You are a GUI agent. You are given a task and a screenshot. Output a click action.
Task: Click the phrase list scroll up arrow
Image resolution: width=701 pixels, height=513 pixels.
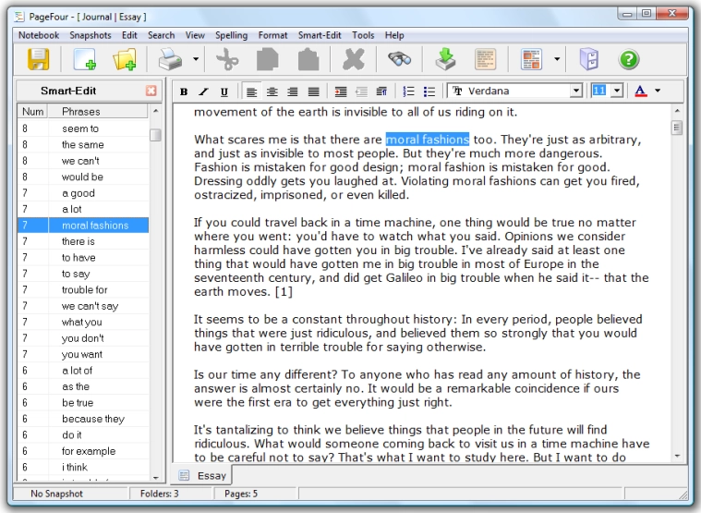pos(155,111)
